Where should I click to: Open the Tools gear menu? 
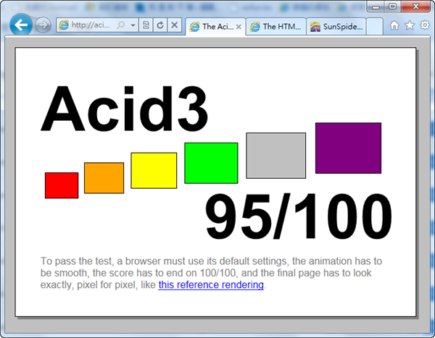tap(425, 25)
